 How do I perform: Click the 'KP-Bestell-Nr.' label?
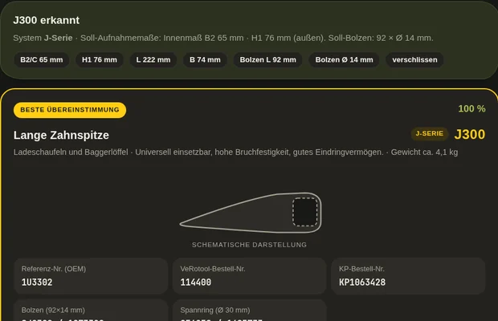point(361,269)
